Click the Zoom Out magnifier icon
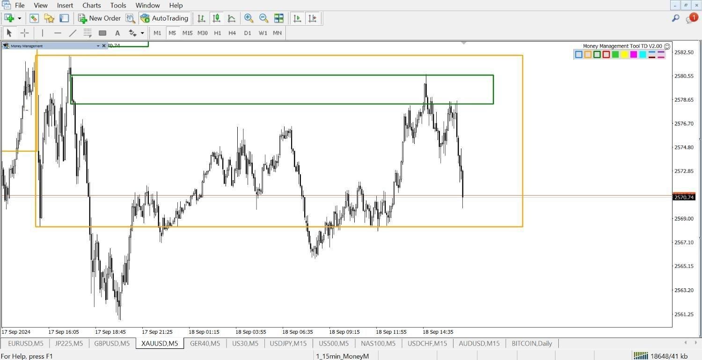Viewport: 702px width, 360px height. coord(263,18)
